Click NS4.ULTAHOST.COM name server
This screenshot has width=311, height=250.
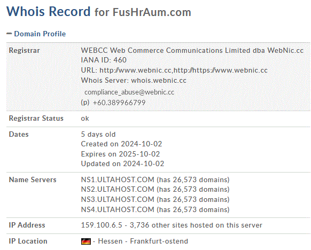pyautogui.click(x=118, y=209)
